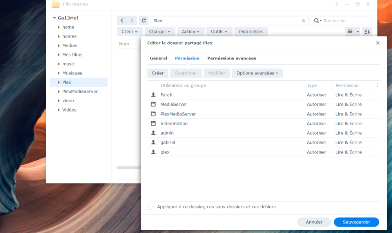Click the back navigation arrow

(122, 21)
